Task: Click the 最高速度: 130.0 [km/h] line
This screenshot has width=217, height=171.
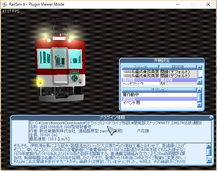Action: tap(49, 139)
